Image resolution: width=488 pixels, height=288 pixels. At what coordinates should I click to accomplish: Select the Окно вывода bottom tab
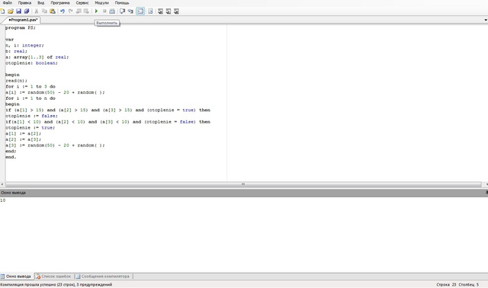coord(16,276)
